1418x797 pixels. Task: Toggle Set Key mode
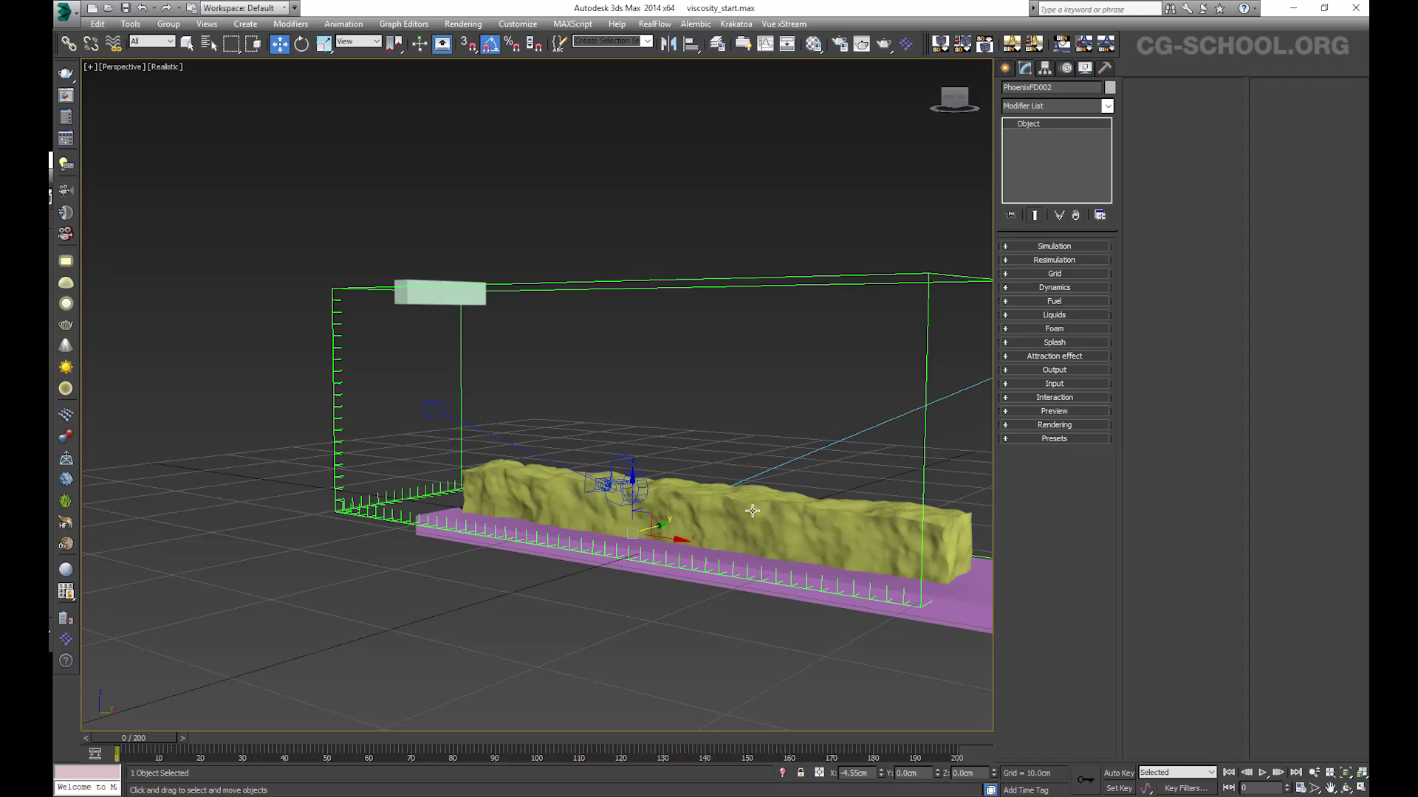1118,788
